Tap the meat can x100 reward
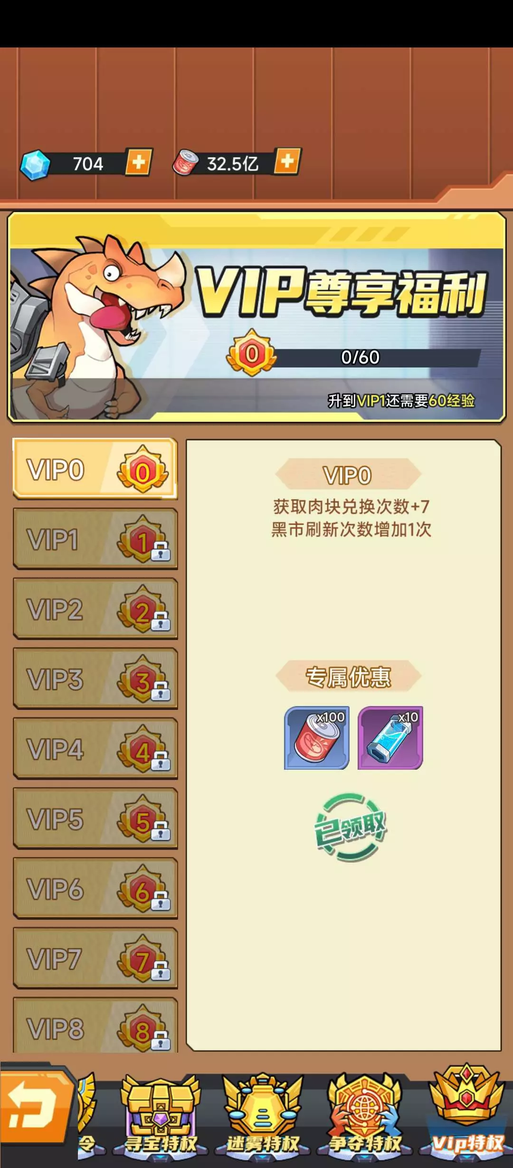The height and width of the screenshot is (1168, 513). coord(317,738)
